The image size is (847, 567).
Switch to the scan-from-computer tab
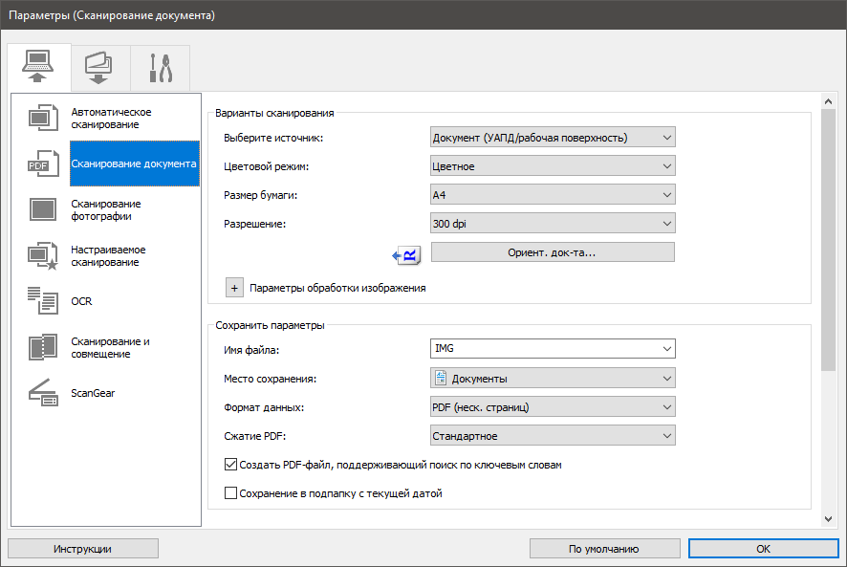click(x=39, y=67)
